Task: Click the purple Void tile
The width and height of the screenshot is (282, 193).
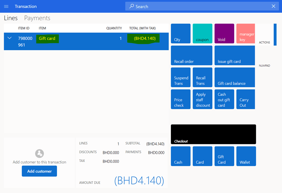Action: click(224, 34)
